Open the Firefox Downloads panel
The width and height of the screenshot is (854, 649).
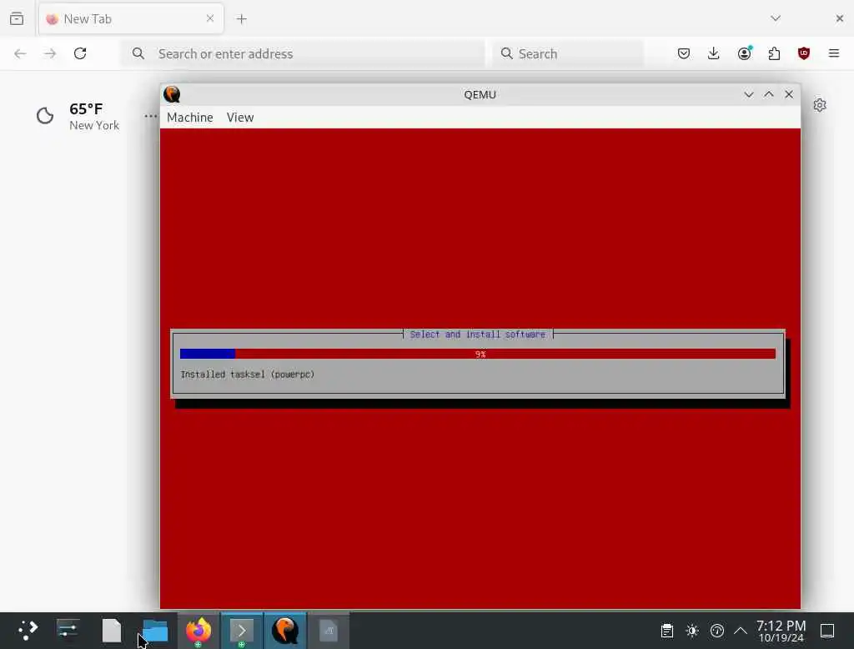714,53
